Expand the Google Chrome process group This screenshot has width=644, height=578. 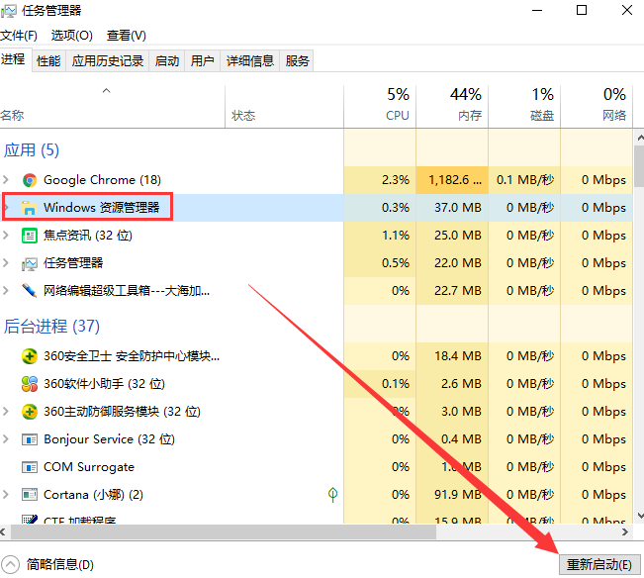(x=7, y=180)
